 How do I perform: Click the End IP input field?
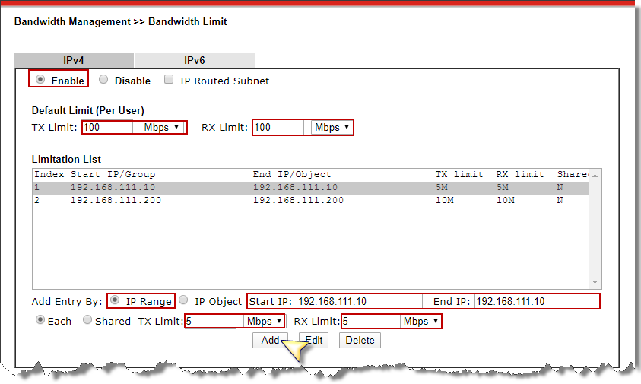tap(537, 302)
